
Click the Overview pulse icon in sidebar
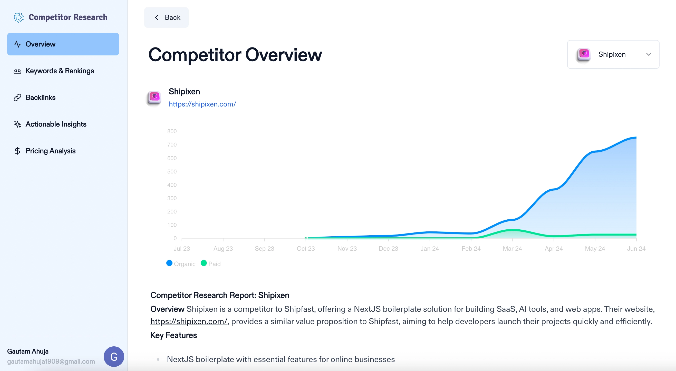[x=17, y=44]
